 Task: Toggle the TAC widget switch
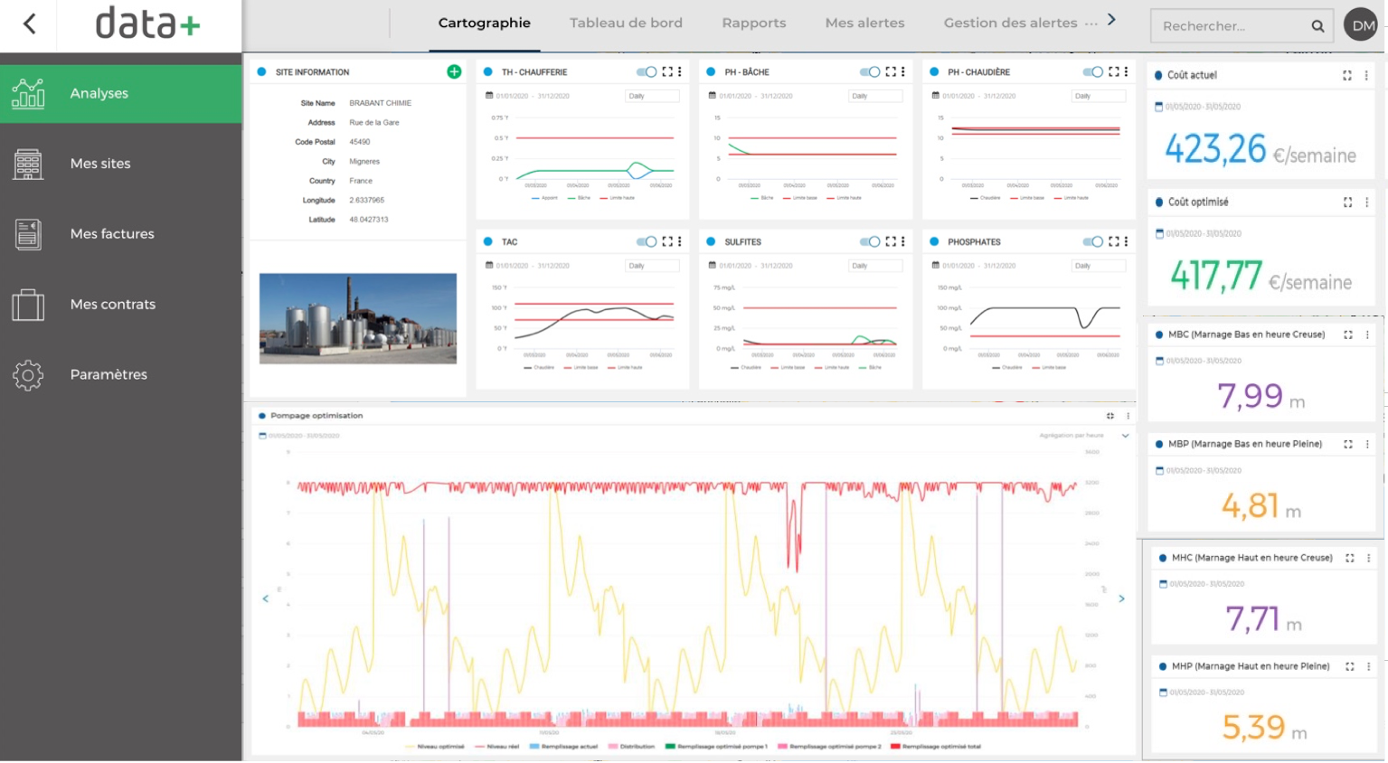click(x=647, y=241)
